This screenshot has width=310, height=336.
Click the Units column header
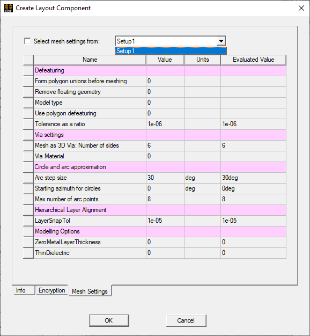point(202,60)
